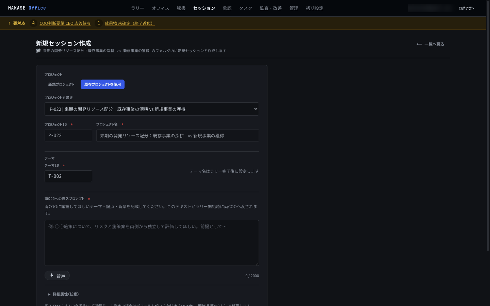Open the タスク nav item
Screen dimensions: 490x306
(x=245, y=8)
